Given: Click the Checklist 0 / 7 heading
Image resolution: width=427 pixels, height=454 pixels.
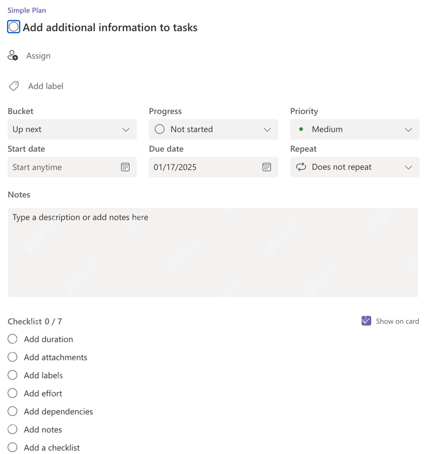Looking at the screenshot, I should 35,321.
